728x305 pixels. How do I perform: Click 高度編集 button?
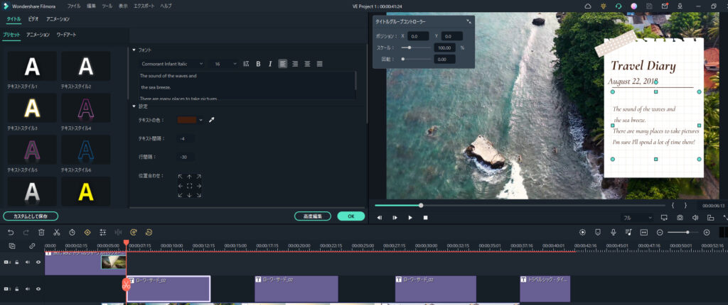point(313,216)
